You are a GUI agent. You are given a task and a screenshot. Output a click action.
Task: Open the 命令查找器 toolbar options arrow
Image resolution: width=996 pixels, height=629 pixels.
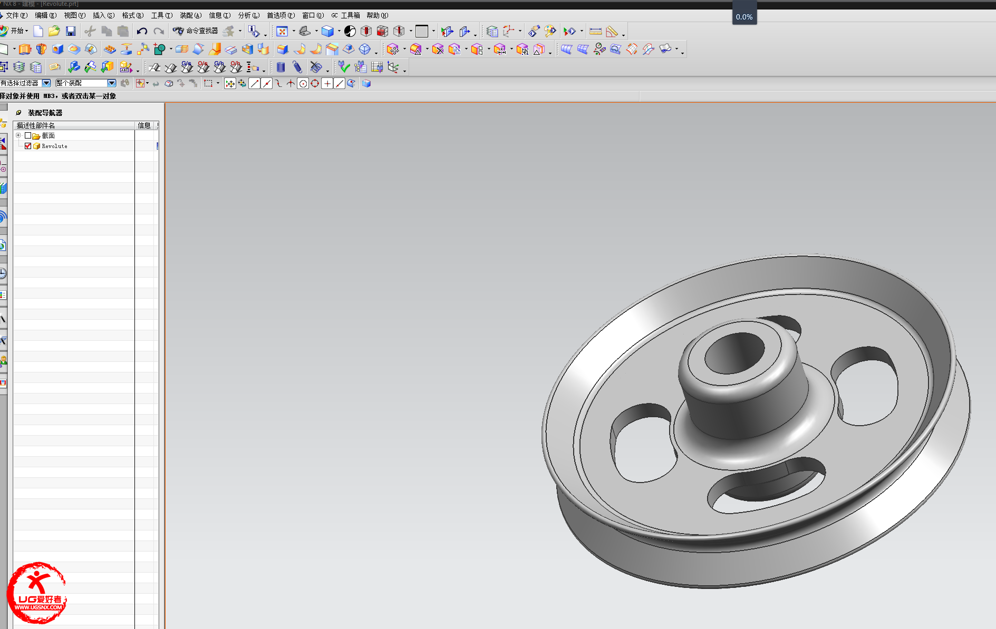click(240, 31)
